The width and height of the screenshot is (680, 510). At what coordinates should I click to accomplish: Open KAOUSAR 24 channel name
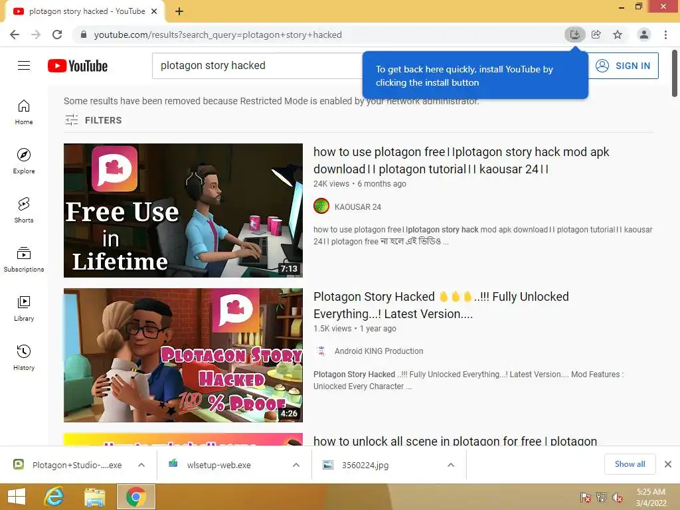[358, 207]
